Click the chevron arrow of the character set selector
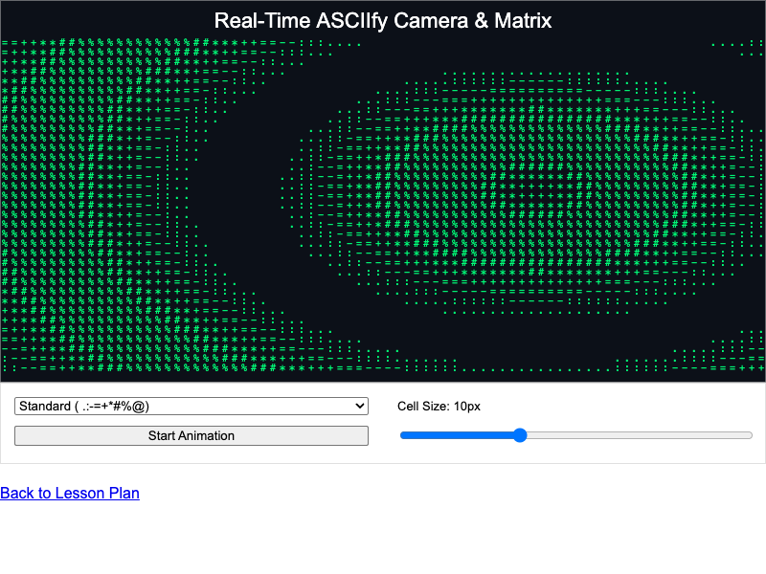The image size is (766, 574). pyautogui.click(x=360, y=406)
